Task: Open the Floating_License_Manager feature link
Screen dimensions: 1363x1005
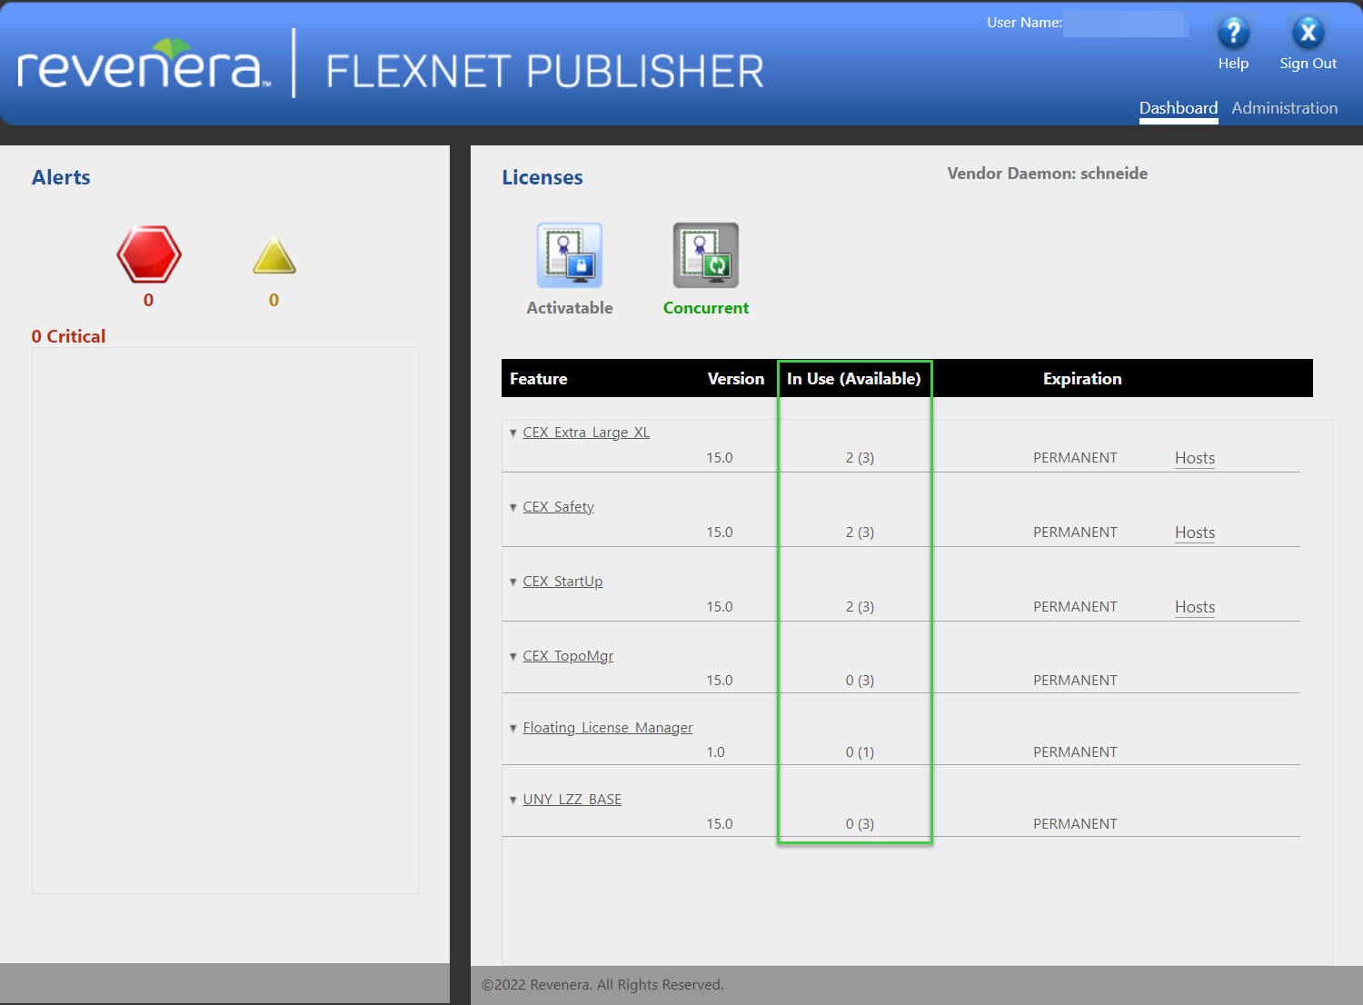Action: pyautogui.click(x=607, y=728)
